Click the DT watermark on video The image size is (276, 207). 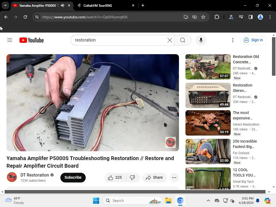[x=170, y=142]
